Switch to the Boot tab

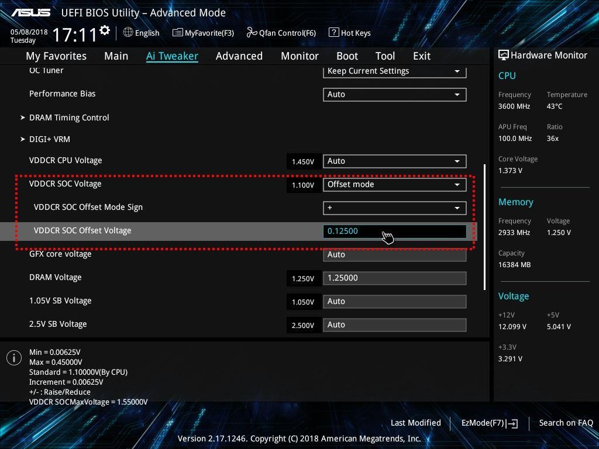[347, 56]
